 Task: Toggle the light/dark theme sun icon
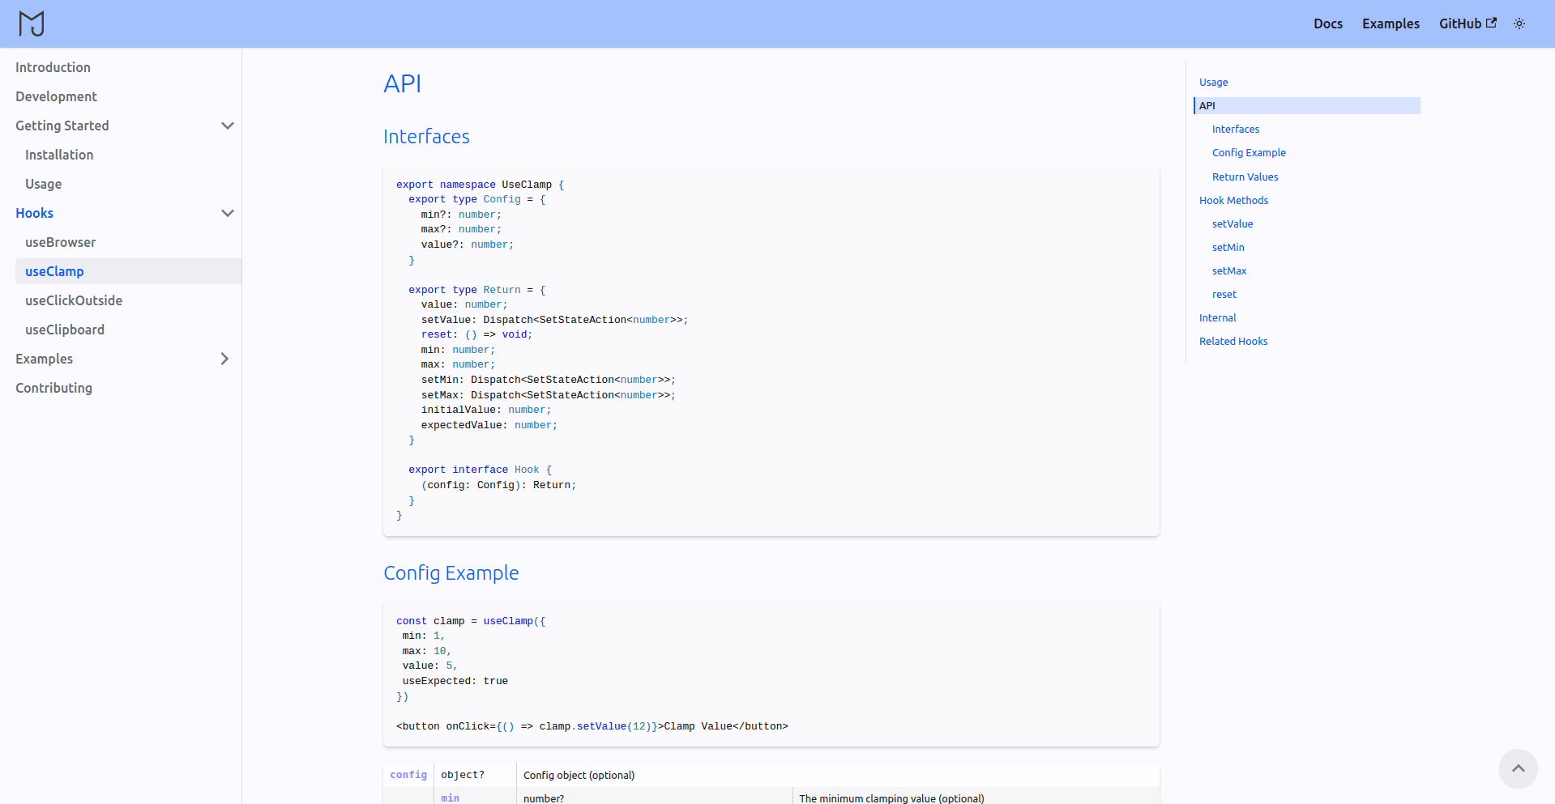1519,23
